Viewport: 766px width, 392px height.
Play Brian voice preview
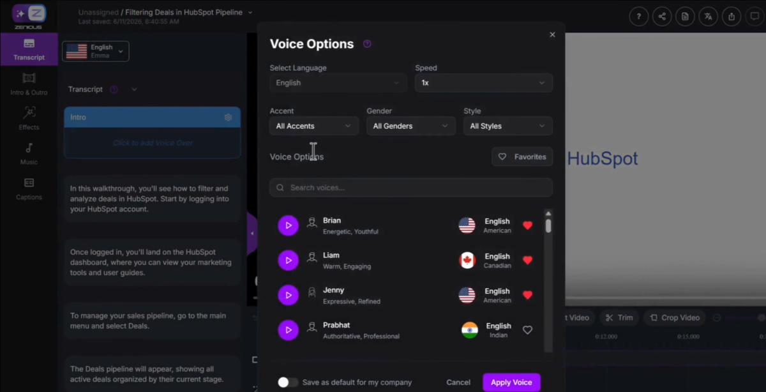(x=289, y=225)
